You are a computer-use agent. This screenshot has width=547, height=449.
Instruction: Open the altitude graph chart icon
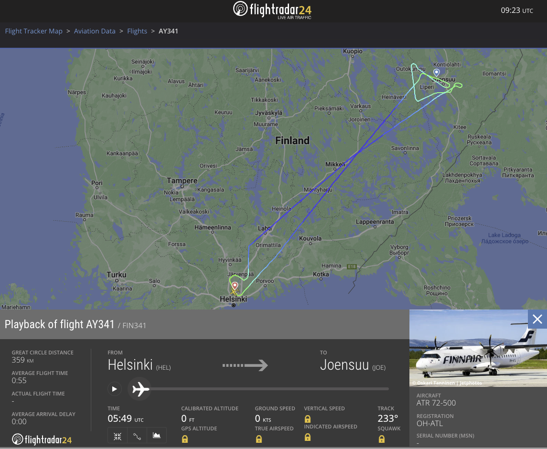coord(157,436)
